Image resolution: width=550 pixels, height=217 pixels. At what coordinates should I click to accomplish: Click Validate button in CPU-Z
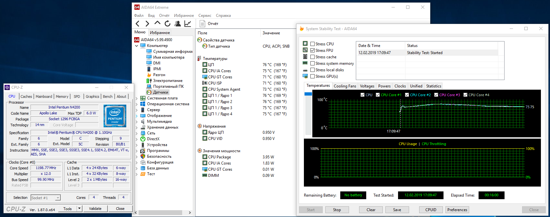(95, 209)
